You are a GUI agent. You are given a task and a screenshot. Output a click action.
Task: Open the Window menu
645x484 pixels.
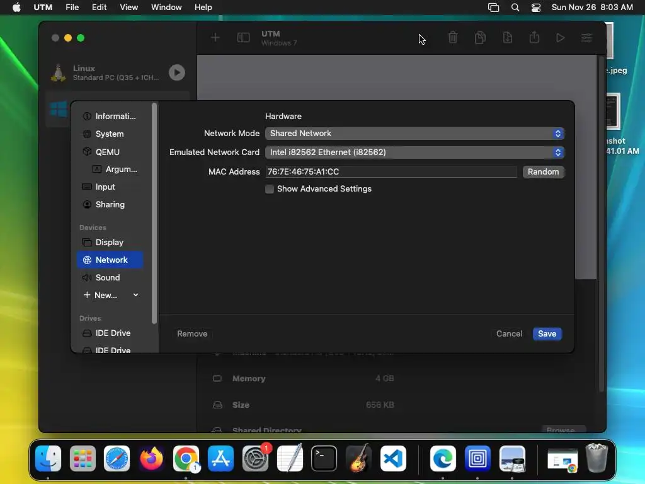[x=166, y=8]
